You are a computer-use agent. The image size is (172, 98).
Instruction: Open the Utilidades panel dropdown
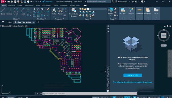click(139, 19)
